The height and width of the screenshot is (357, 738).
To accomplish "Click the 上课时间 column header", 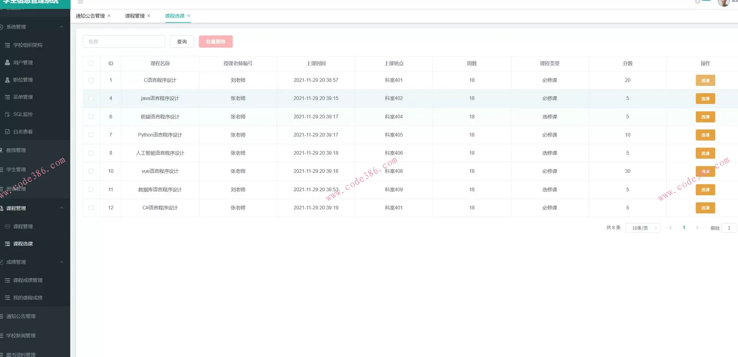I will (x=316, y=64).
